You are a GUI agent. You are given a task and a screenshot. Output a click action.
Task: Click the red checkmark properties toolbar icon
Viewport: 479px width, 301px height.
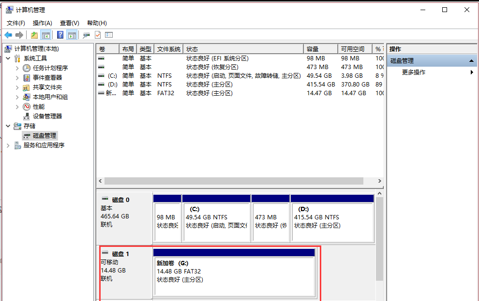97,34
